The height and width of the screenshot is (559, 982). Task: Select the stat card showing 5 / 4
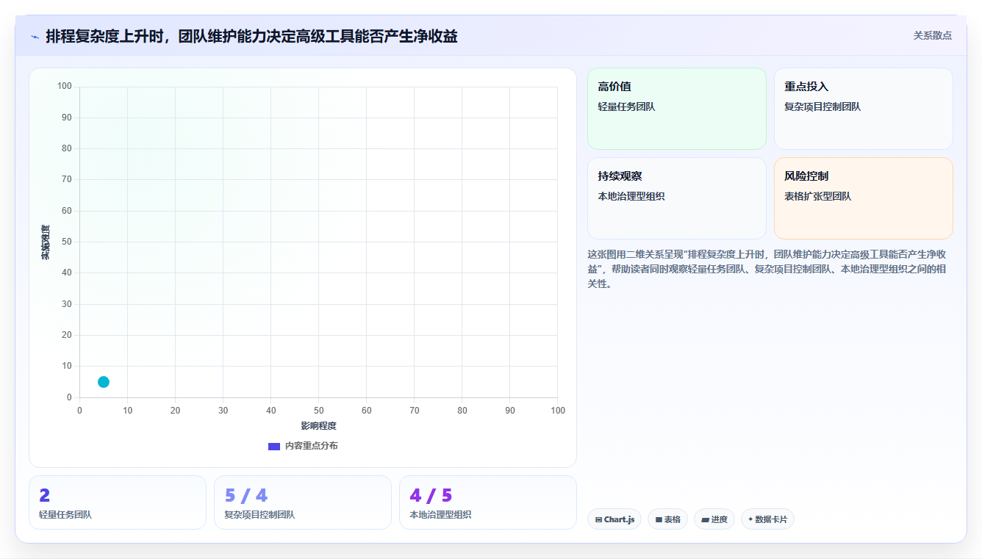click(303, 502)
